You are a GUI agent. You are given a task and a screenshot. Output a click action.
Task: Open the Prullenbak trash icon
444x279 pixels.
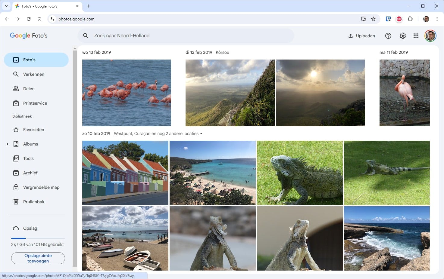point(16,202)
